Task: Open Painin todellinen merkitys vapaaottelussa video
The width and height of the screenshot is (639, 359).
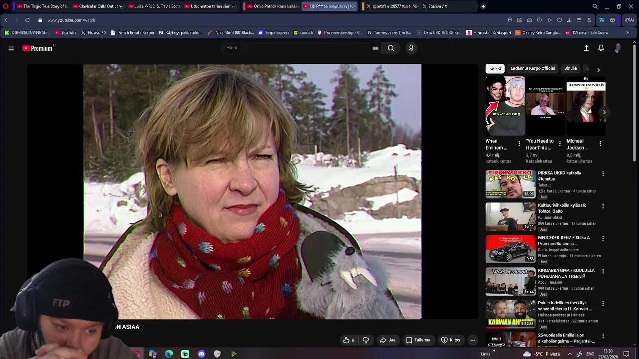Action: [565, 306]
